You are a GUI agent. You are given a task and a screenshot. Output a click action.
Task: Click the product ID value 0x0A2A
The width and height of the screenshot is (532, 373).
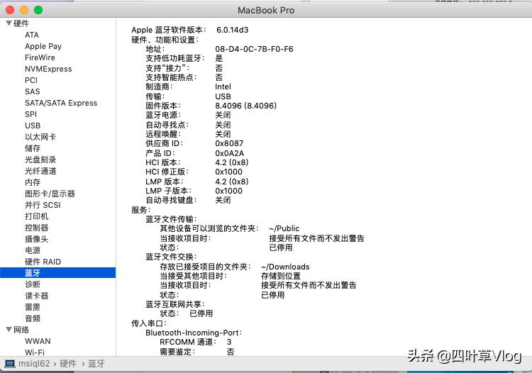click(230, 153)
